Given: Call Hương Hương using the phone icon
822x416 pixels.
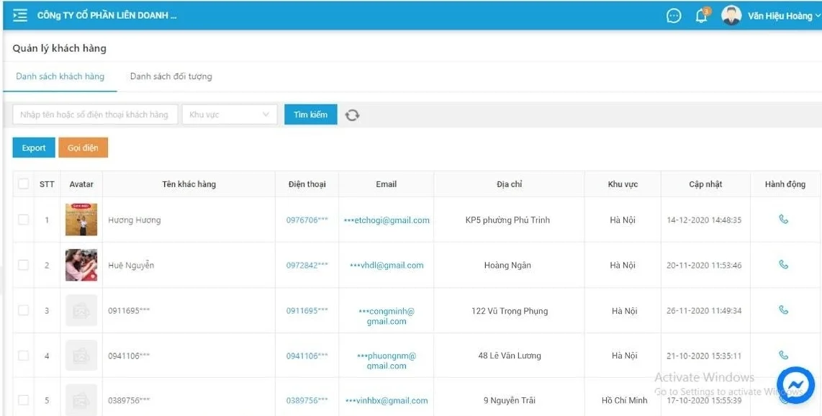Looking at the screenshot, I should coord(784,220).
